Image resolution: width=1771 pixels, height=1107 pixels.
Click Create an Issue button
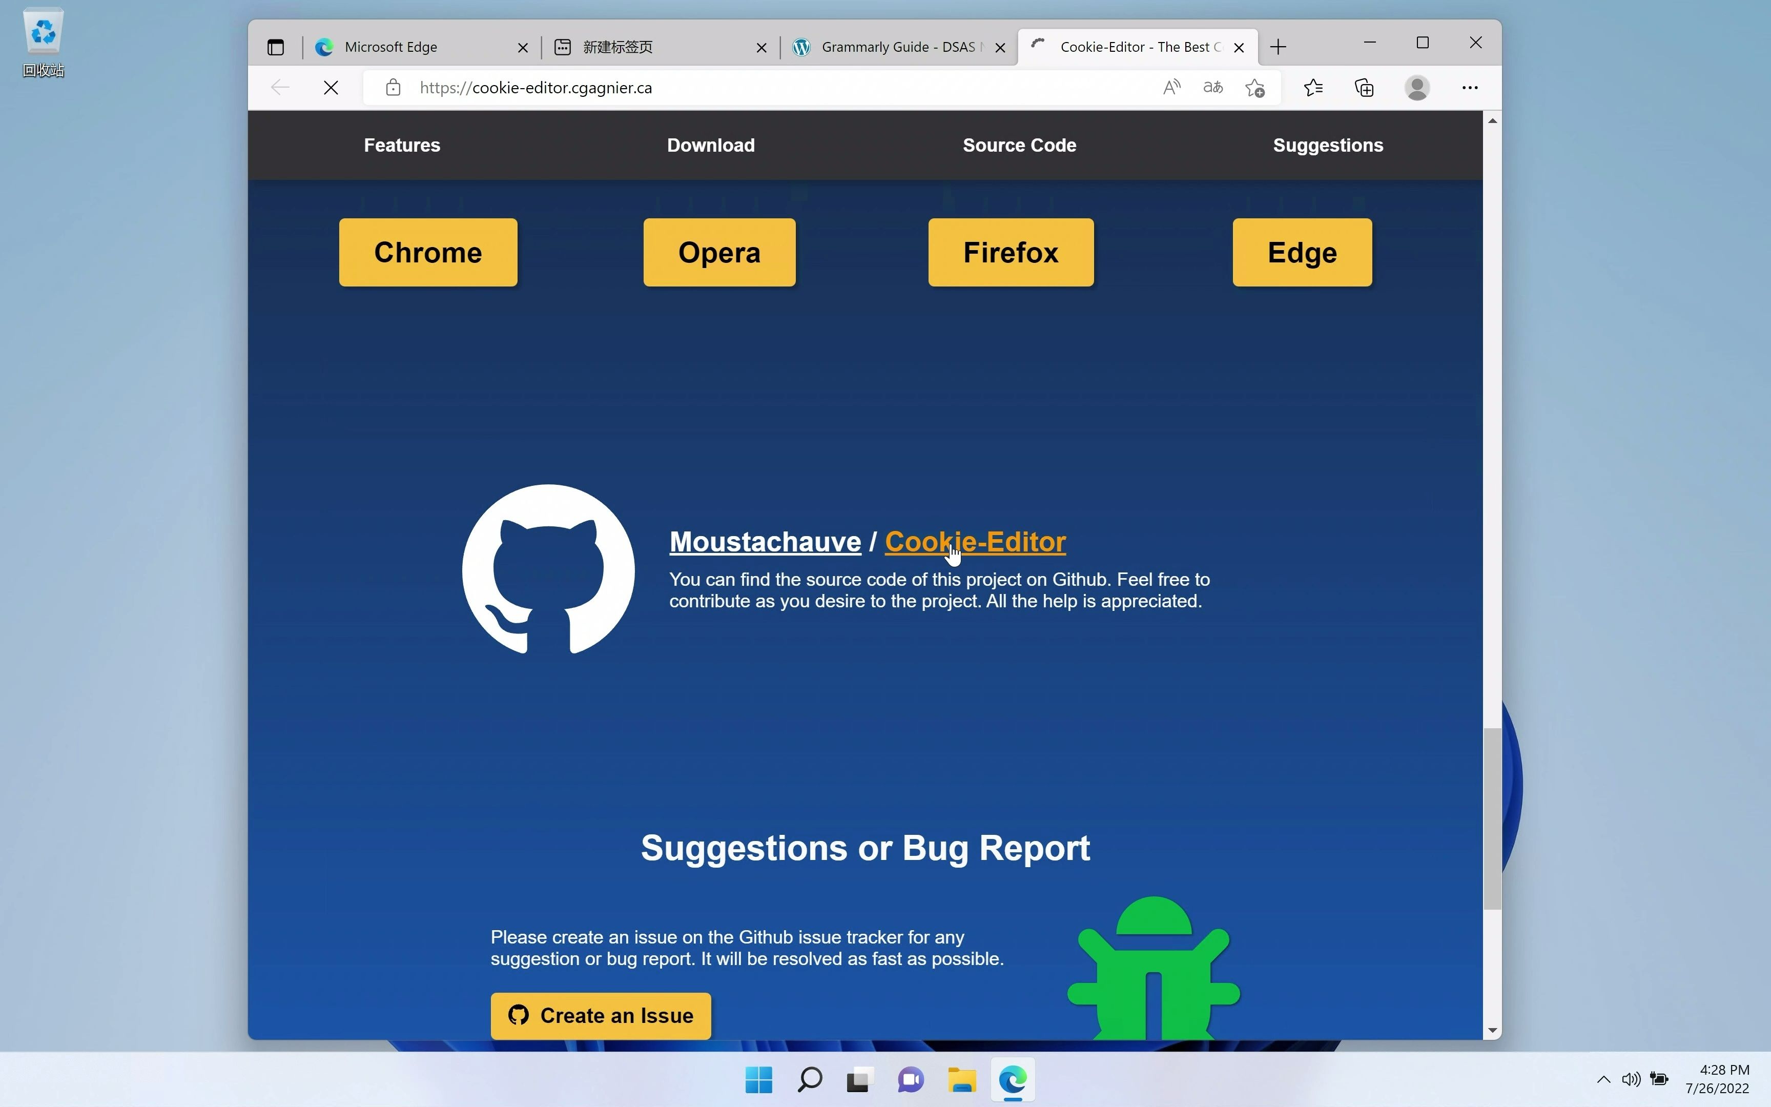click(601, 1015)
